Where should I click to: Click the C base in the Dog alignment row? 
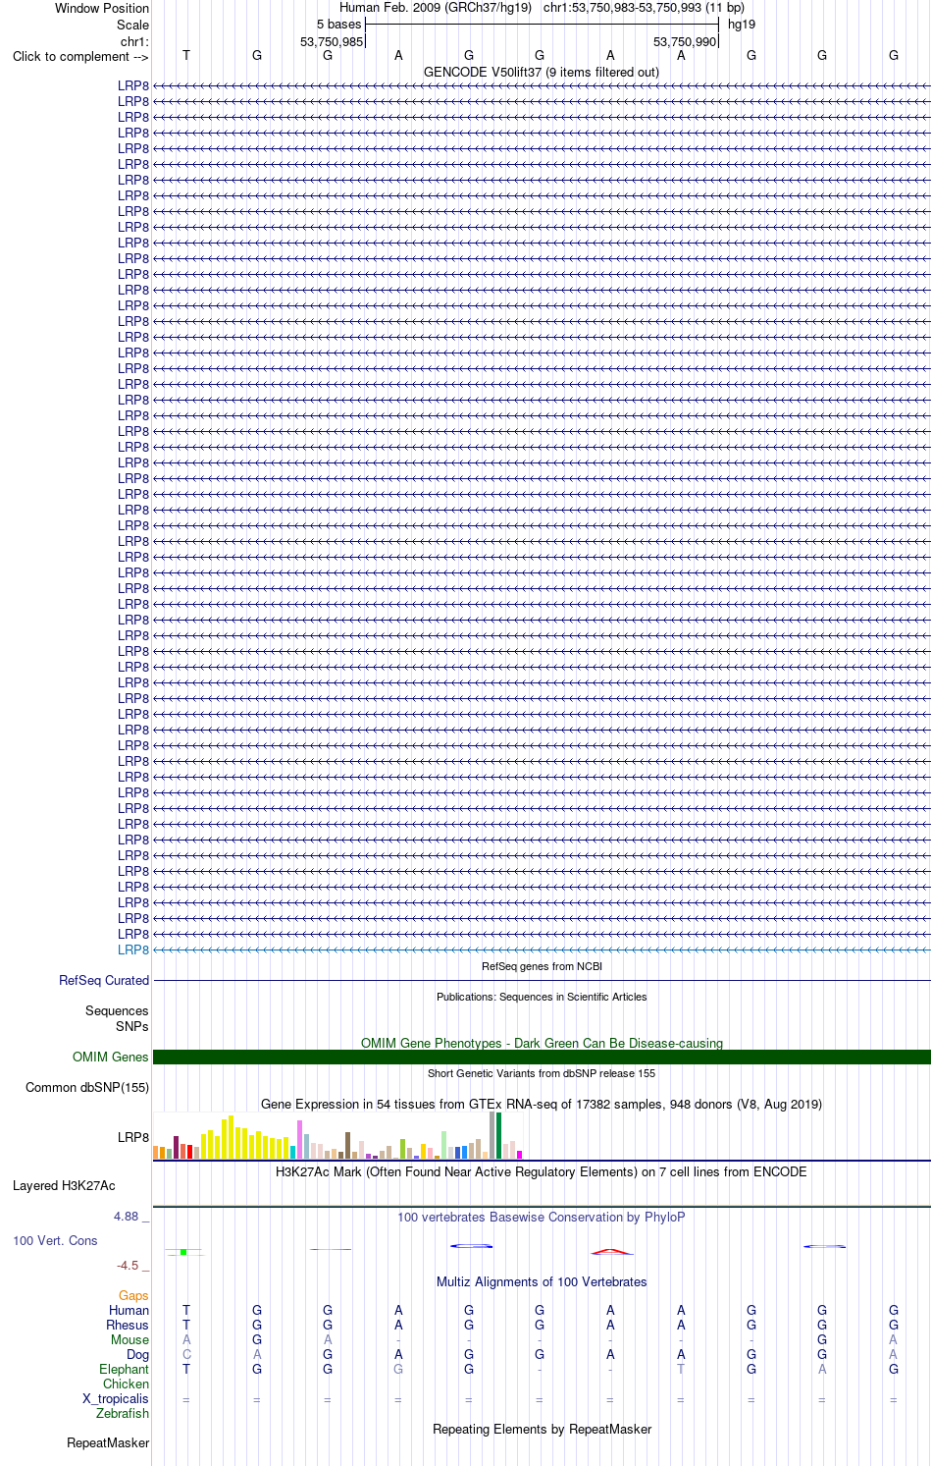tap(186, 1354)
